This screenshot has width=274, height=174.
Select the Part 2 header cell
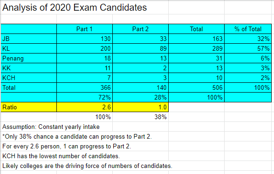tap(141, 29)
